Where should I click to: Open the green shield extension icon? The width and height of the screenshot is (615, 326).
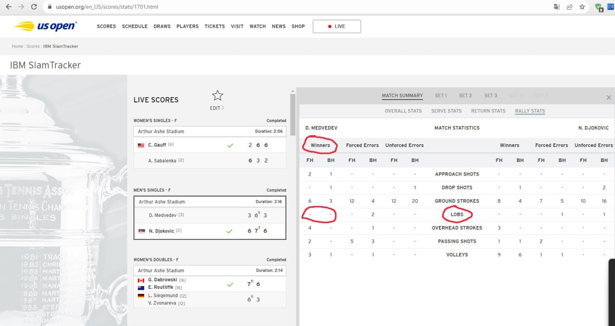pos(599,7)
